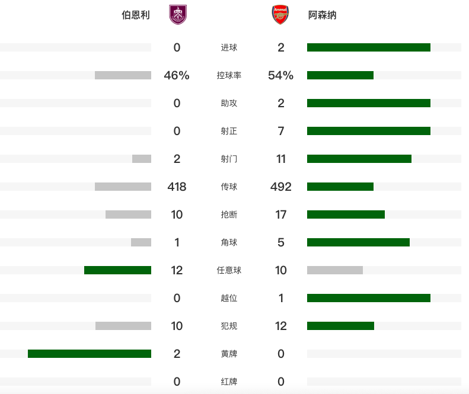Click Arsenal's gray 任意球 bar
This screenshot has height=394, width=469.
tap(335, 270)
